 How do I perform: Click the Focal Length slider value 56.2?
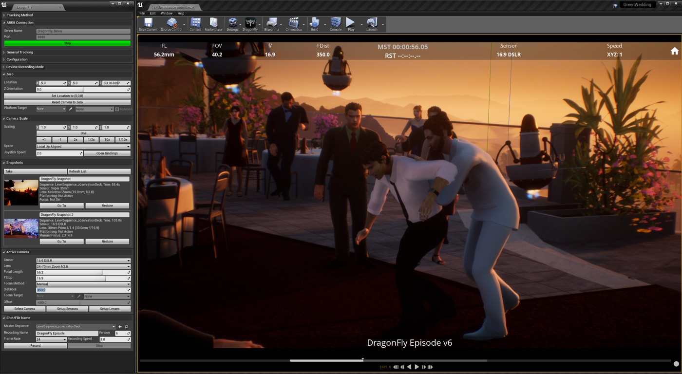[83, 272]
